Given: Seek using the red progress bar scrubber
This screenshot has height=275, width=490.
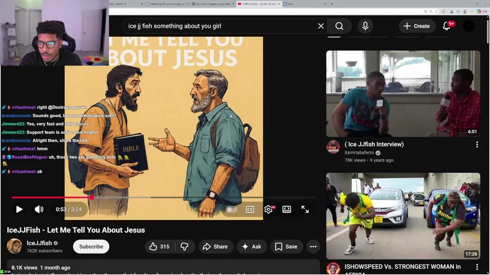Looking at the screenshot, I should click(x=92, y=197).
